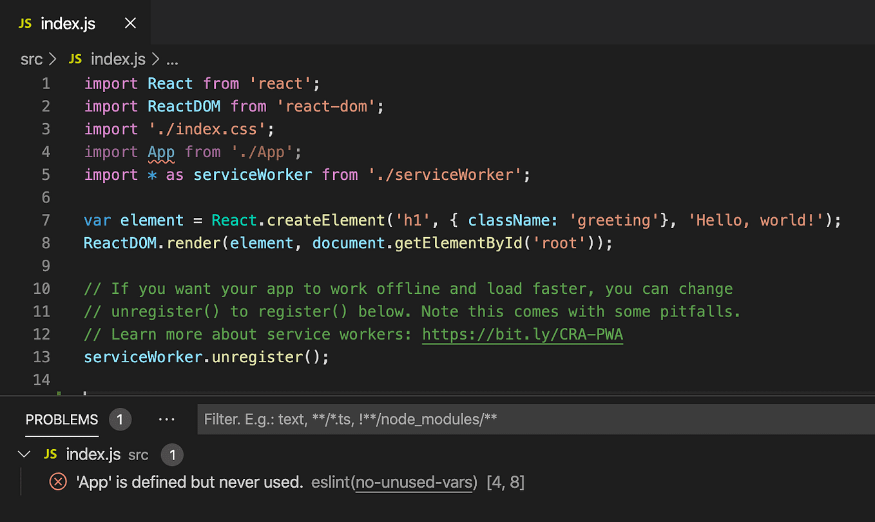
Task: Open the no-unused-vars eslint rule link
Action: (414, 481)
